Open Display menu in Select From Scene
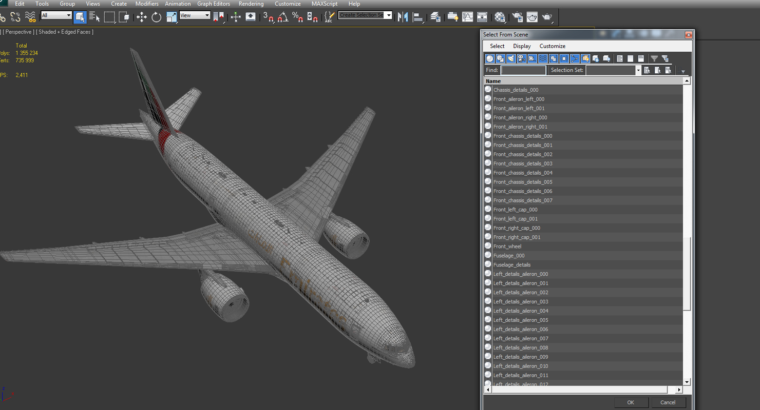Image resolution: width=760 pixels, height=410 pixels. pyautogui.click(x=522, y=46)
